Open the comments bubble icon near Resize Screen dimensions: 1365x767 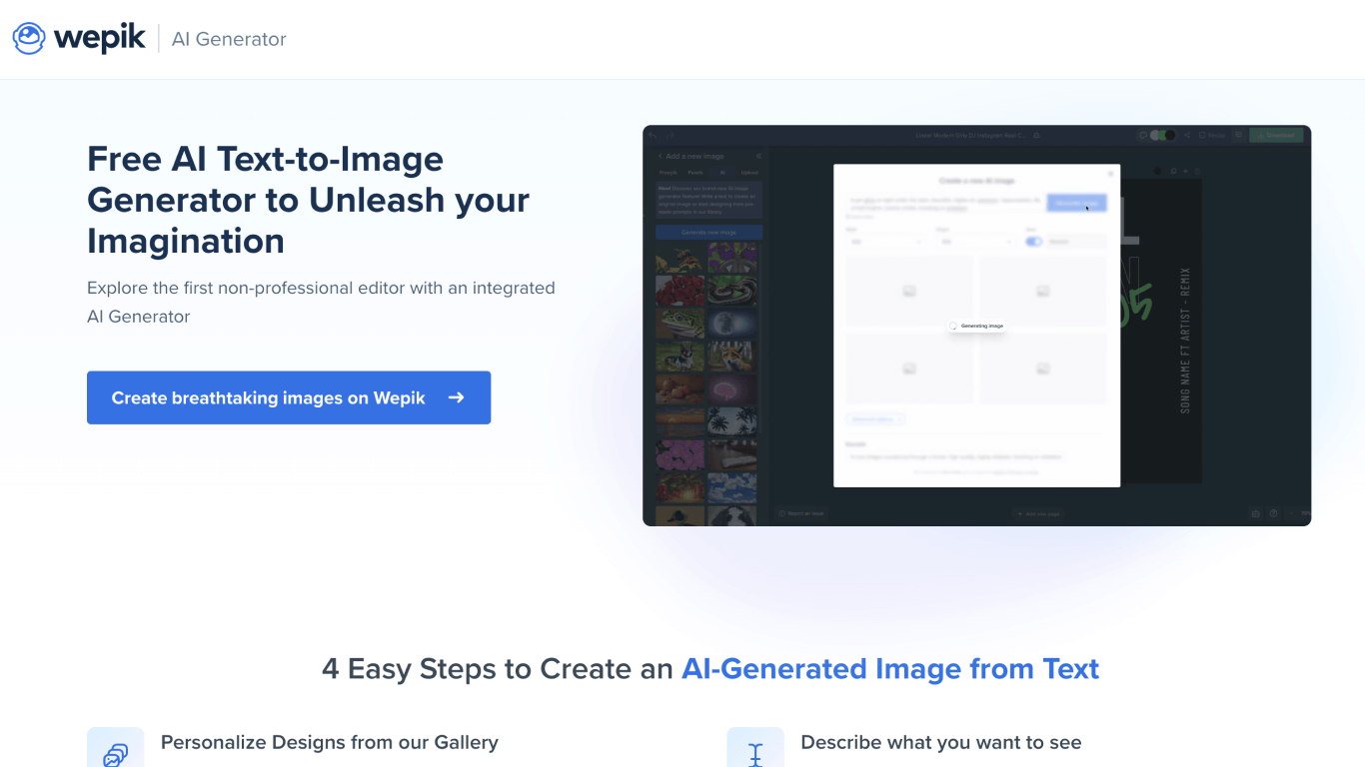pos(1238,136)
